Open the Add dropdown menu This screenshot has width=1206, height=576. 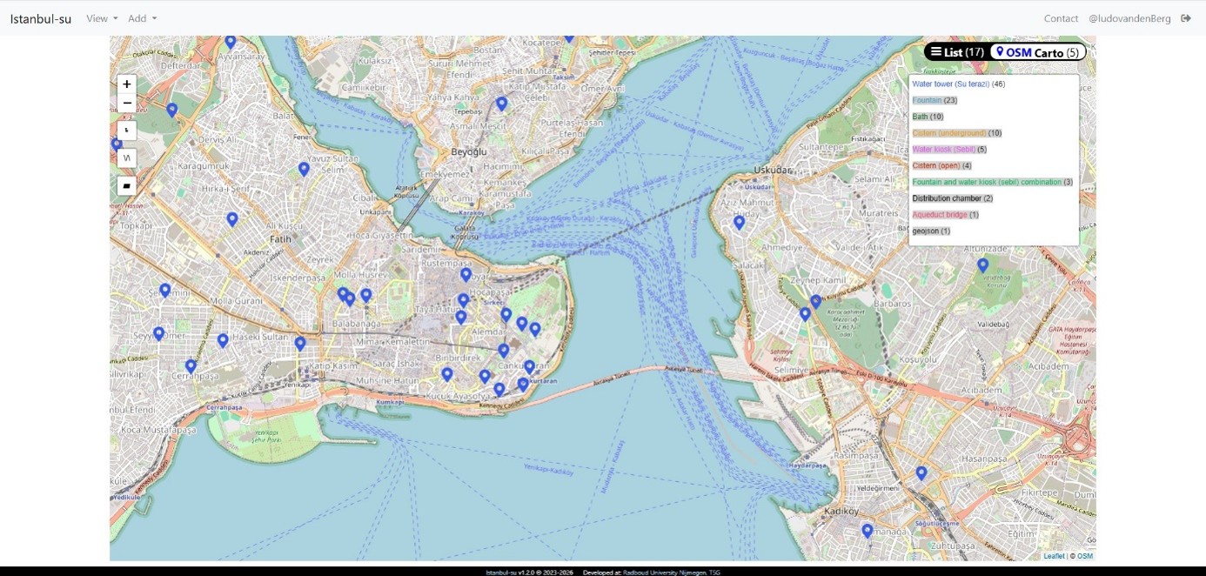(143, 18)
